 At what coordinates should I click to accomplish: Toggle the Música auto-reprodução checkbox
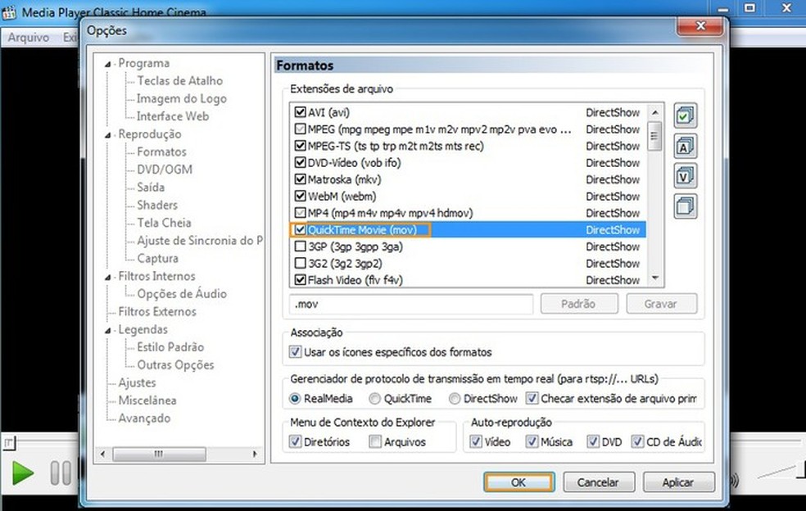click(x=532, y=441)
